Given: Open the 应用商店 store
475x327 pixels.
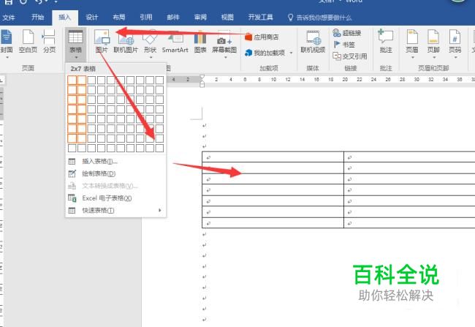Looking at the screenshot, I should point(262,37).
